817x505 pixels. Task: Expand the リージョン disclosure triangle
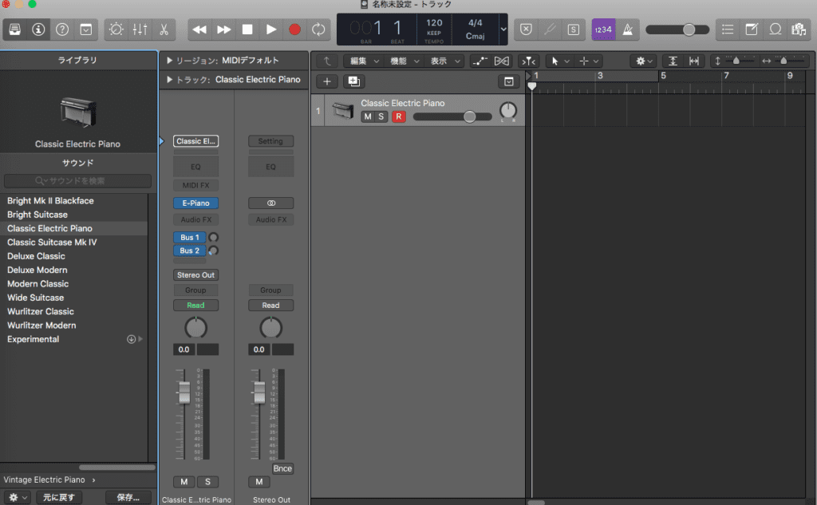coord(169,61)
